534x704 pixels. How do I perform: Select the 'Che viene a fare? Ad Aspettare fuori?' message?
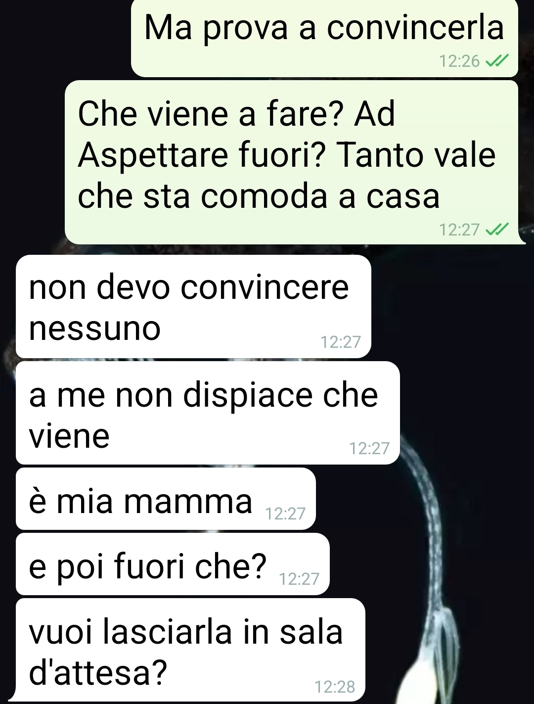pos(292,162)
